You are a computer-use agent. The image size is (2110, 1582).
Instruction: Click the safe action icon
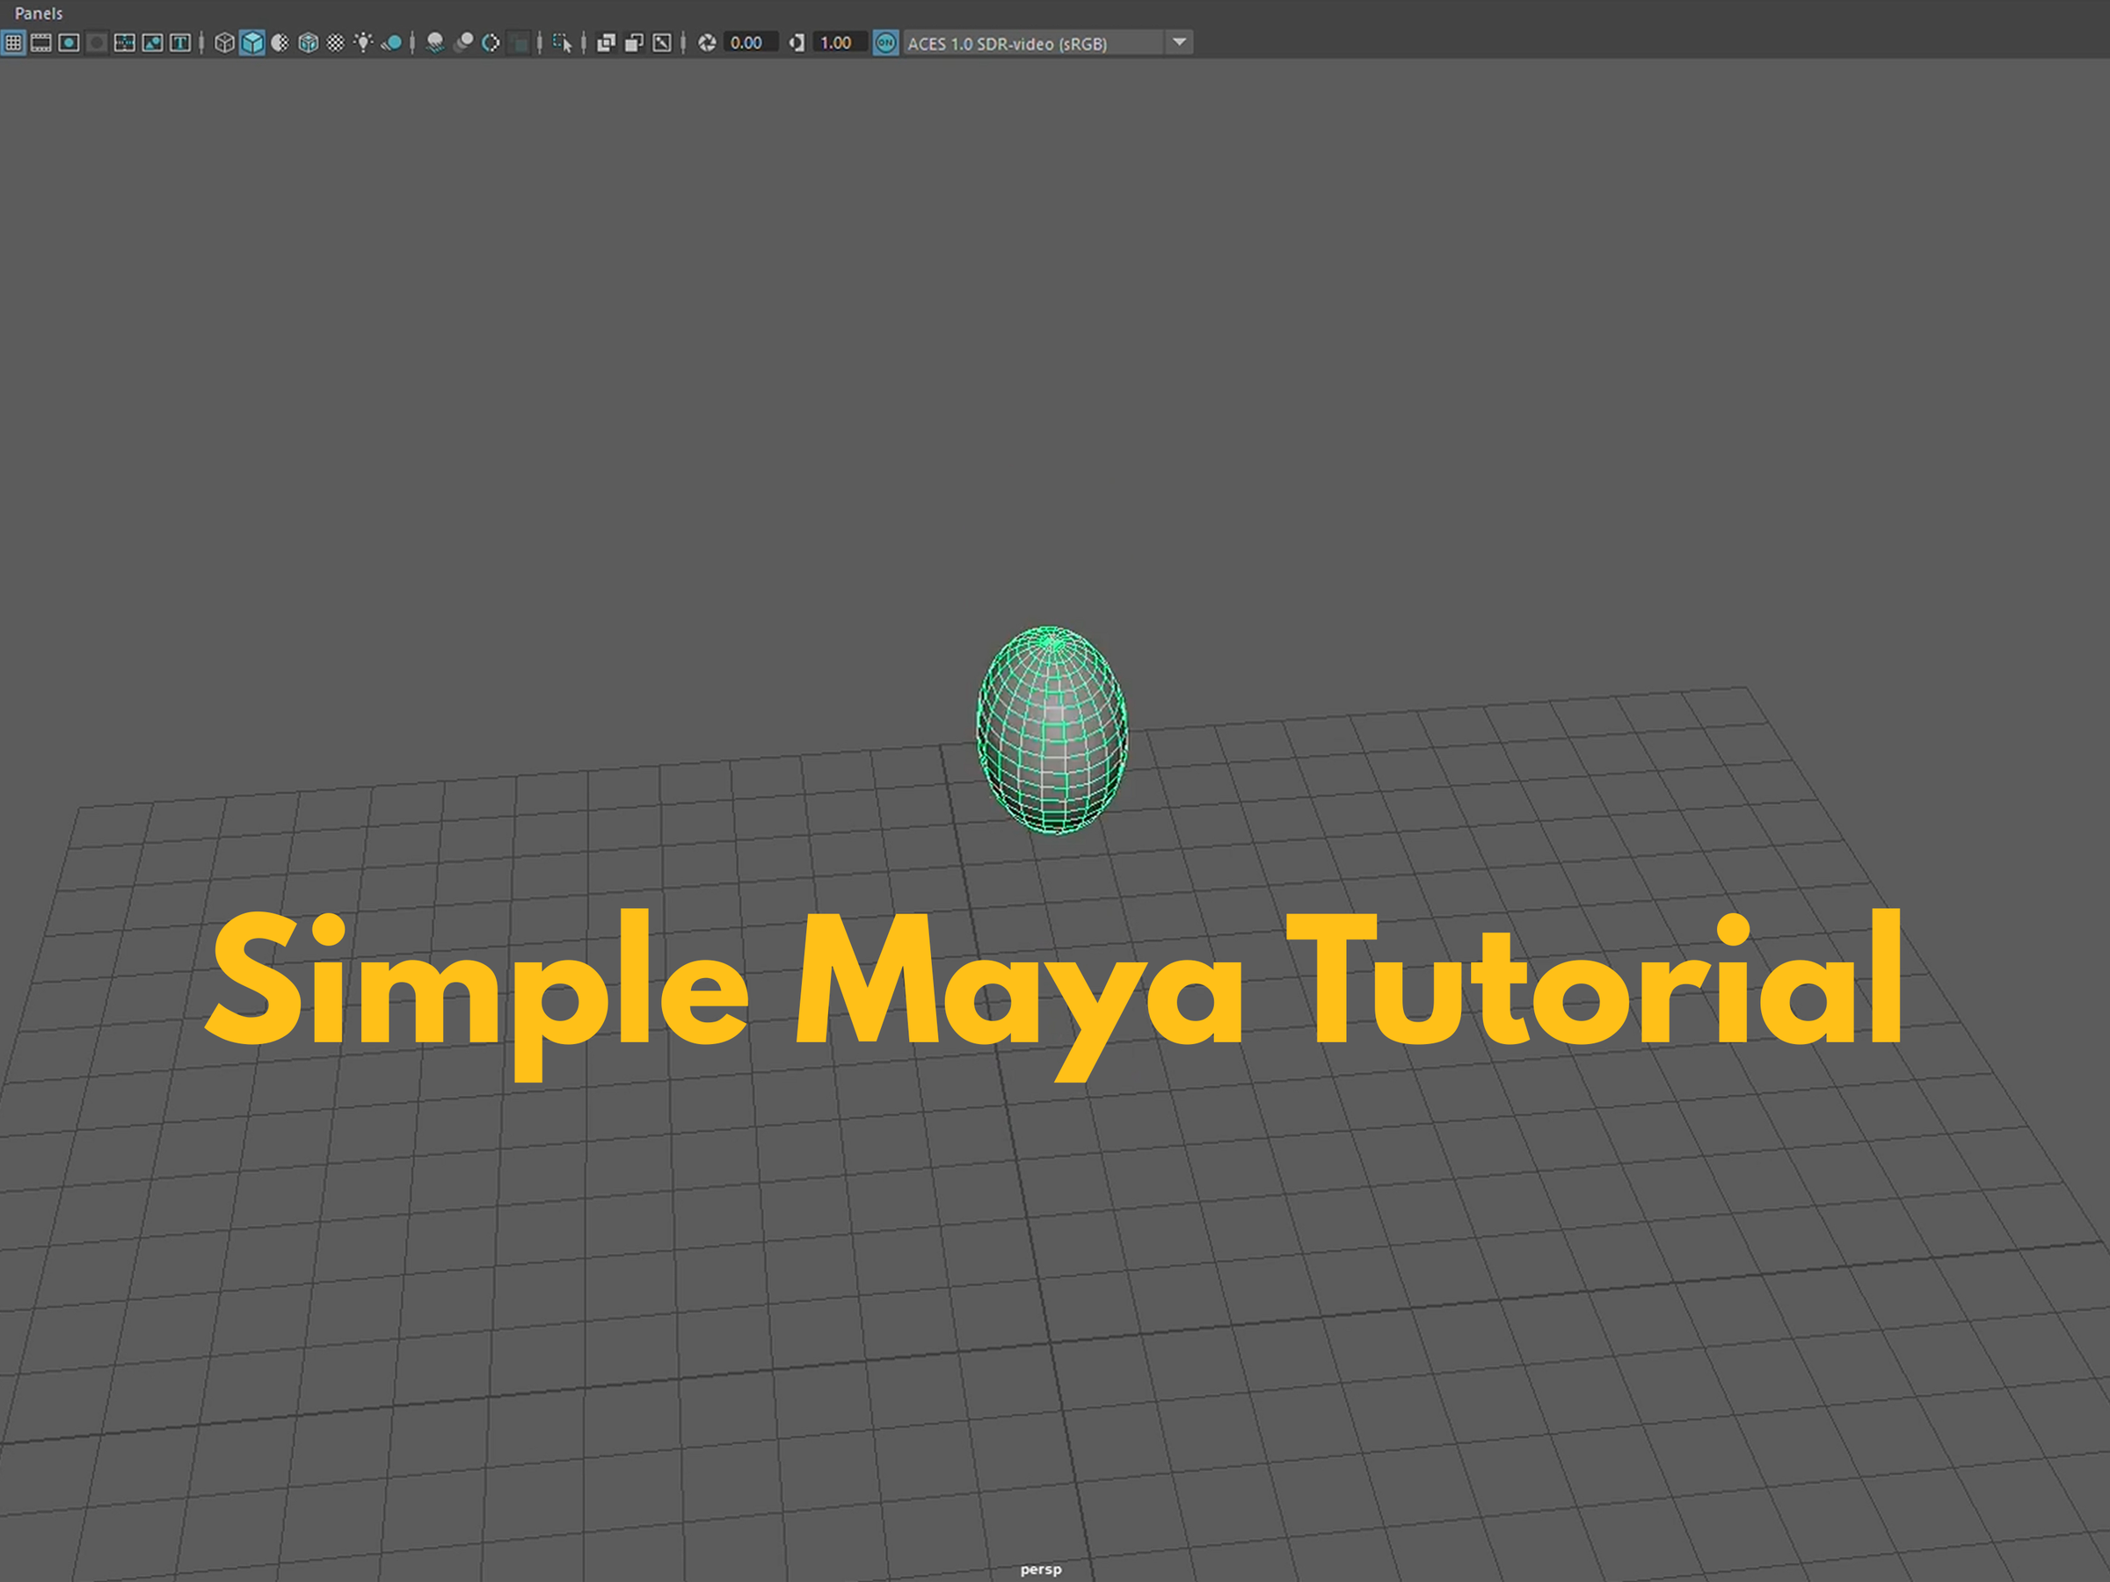click(152, 43)
